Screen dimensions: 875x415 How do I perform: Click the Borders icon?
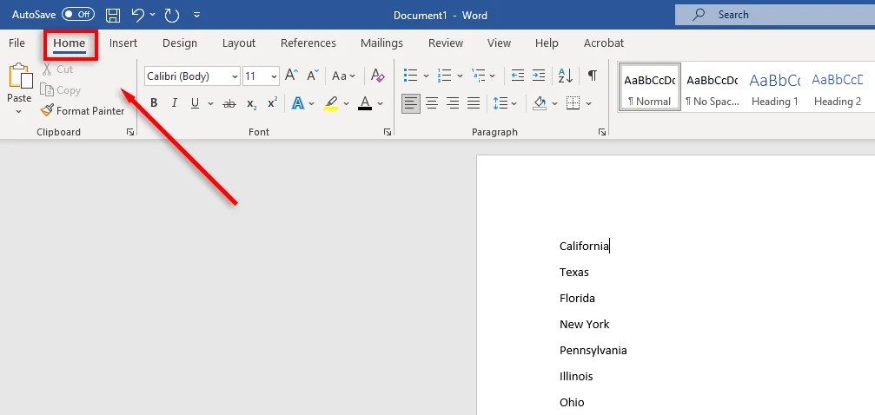tap(573, 103)
